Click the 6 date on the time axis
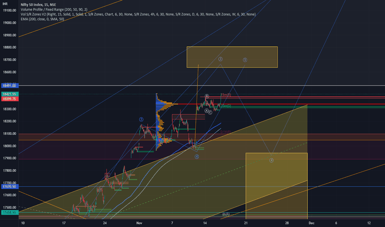The width and height of the screenshot is (385, 227). 336,223
